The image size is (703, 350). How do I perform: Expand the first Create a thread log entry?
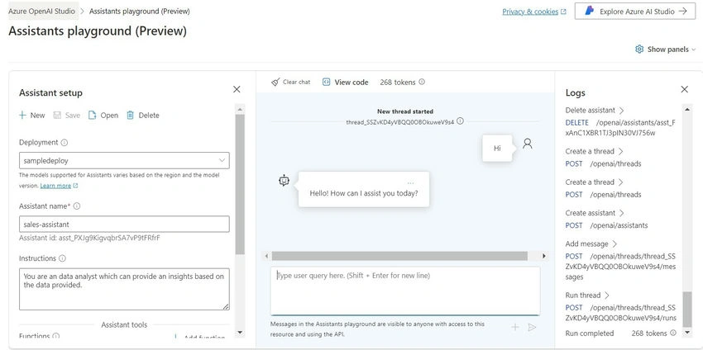pyautogui.click(x=620, y=151)
